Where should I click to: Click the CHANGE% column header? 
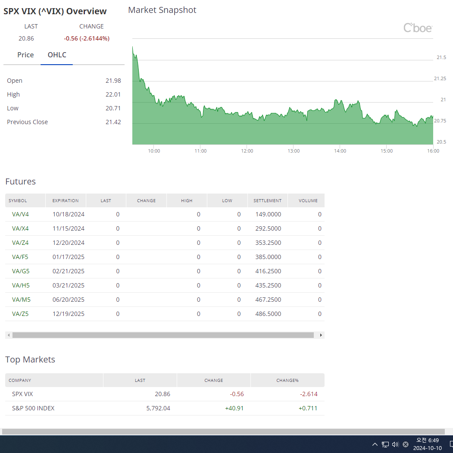(x=287, y=380)
